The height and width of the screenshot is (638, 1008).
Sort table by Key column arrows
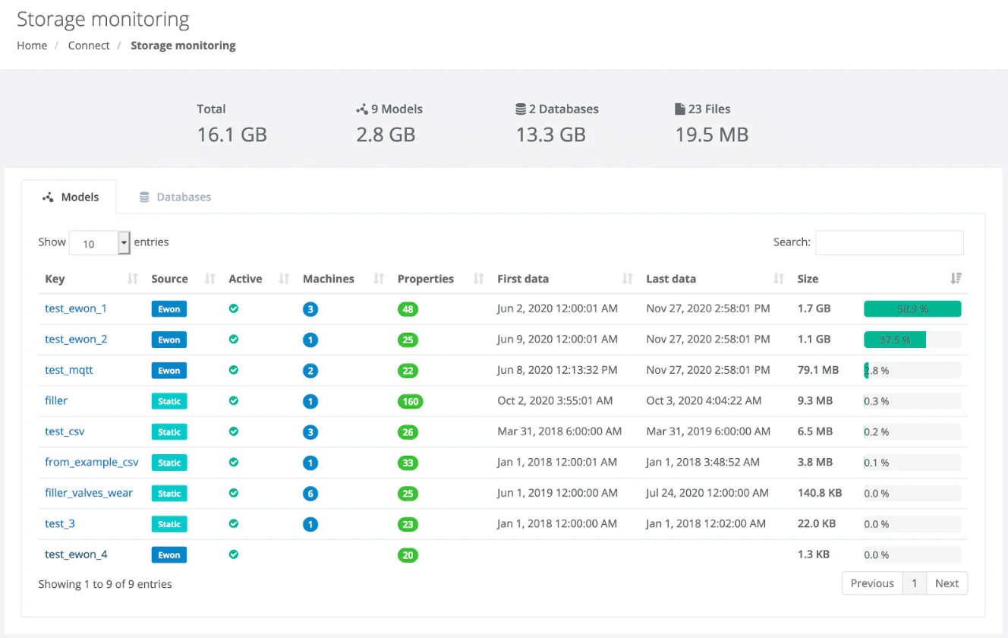133,279
